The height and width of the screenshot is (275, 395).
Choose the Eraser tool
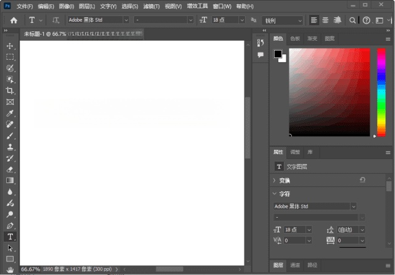point(10,169)
